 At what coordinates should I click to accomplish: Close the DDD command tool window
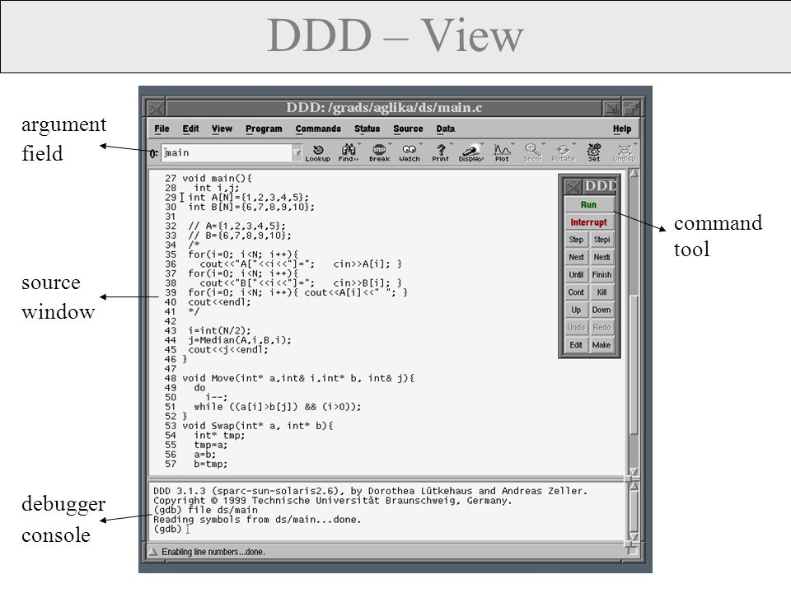tap(573, 187)
